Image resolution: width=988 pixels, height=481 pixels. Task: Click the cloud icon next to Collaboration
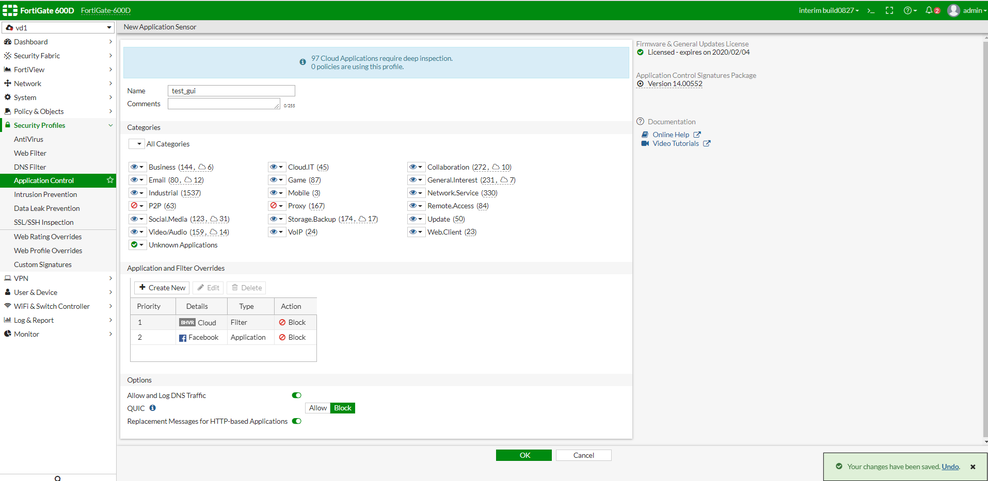(496, 167)
